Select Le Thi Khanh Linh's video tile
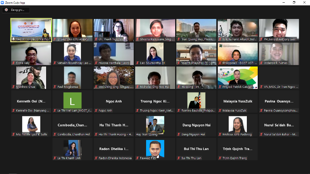The height and width of the screenshot is (174, 310). point(72,149)
